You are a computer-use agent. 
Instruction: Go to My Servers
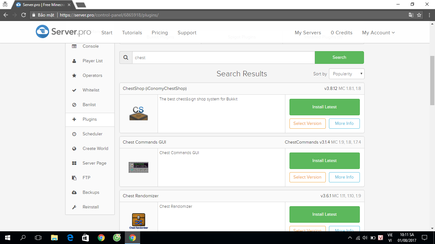point(308,33)
